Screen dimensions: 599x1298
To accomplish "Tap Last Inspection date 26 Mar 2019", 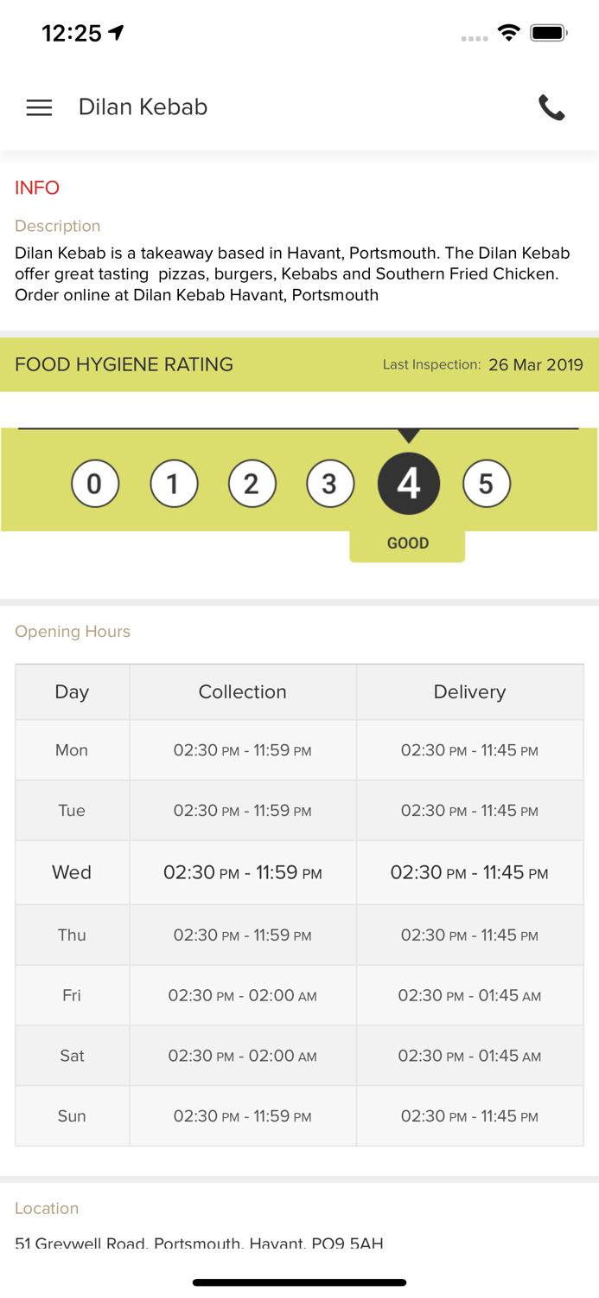I will click(x=535, y=364).
